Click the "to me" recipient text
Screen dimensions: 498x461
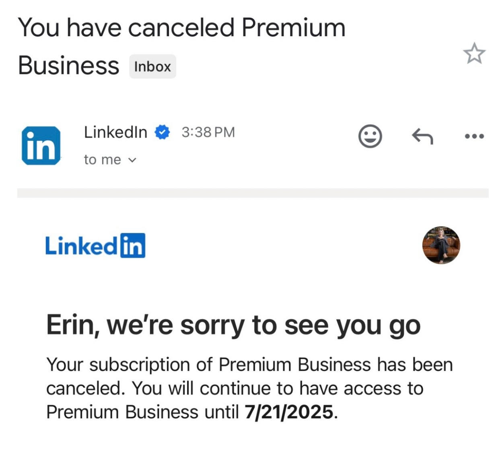click(x=102, y=160)
